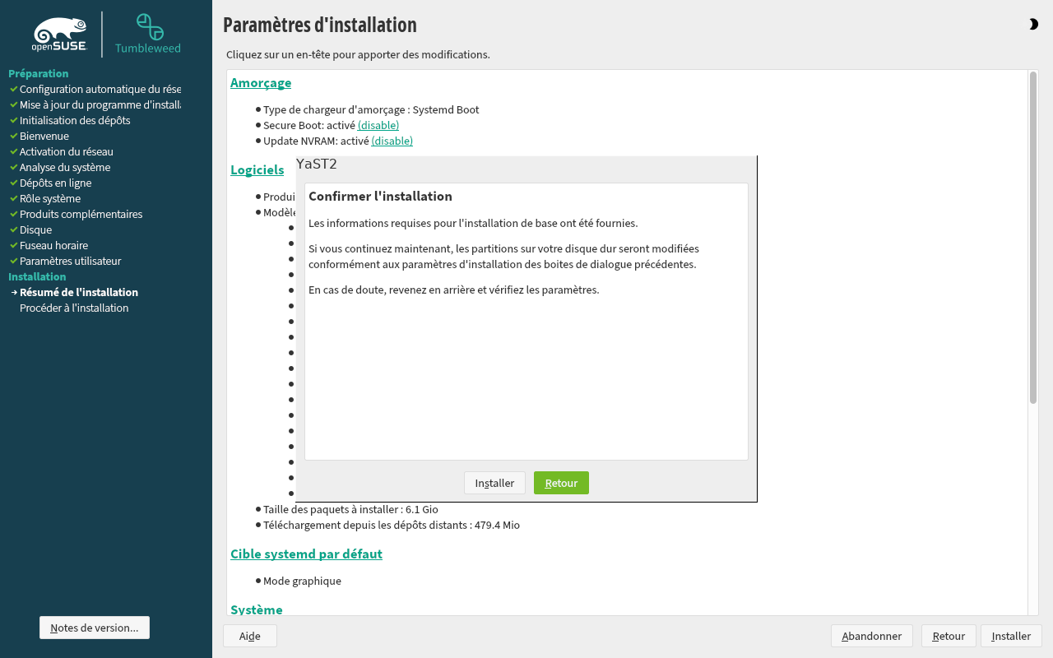Click the arrow beside Résumé de l'installation
Screen dimensions: 1053x658
tap(14, 292)
